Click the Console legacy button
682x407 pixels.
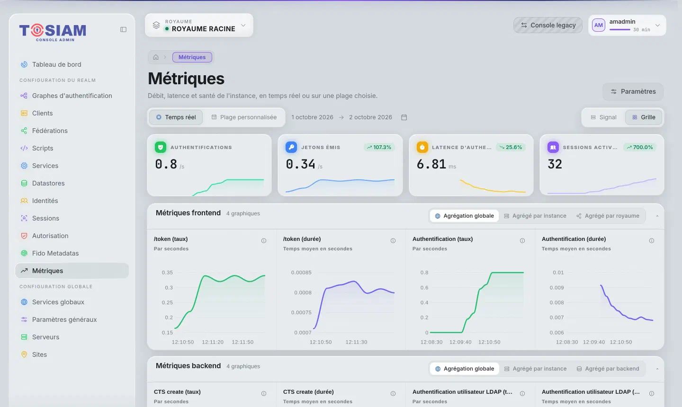(548, 25)
